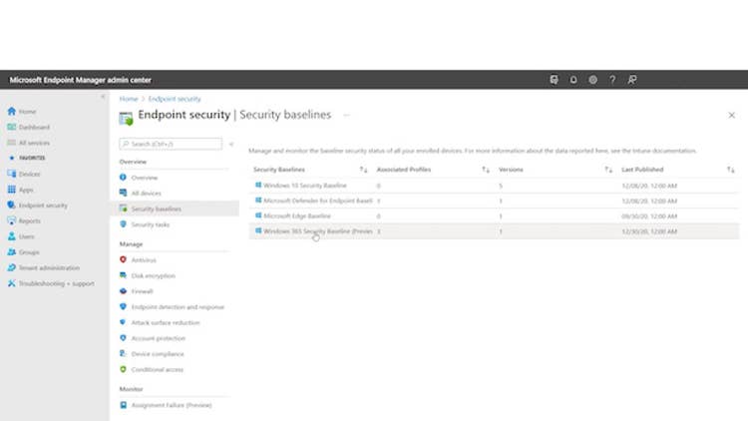Sort by Versions column
The height and width of the screenshot is (421, 748).
[608, 170]
